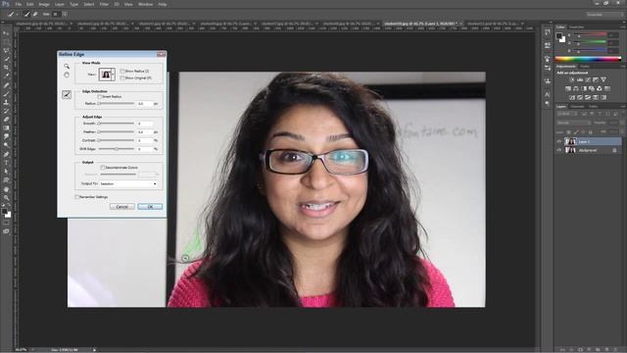Enable Decontaminate Colors checkbox
This screenshot has height=353, width=627.
tap(103, 168)
